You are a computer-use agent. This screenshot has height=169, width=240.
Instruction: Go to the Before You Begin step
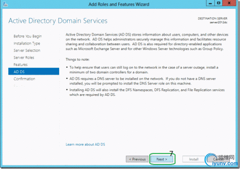28,36
